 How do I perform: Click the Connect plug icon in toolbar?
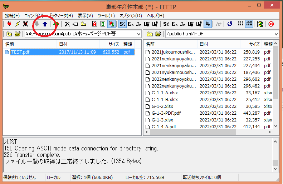(x=9, y=24)
